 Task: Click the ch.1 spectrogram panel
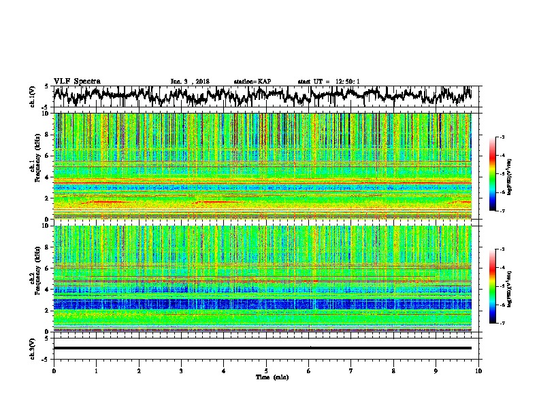[x=263, y=166]
